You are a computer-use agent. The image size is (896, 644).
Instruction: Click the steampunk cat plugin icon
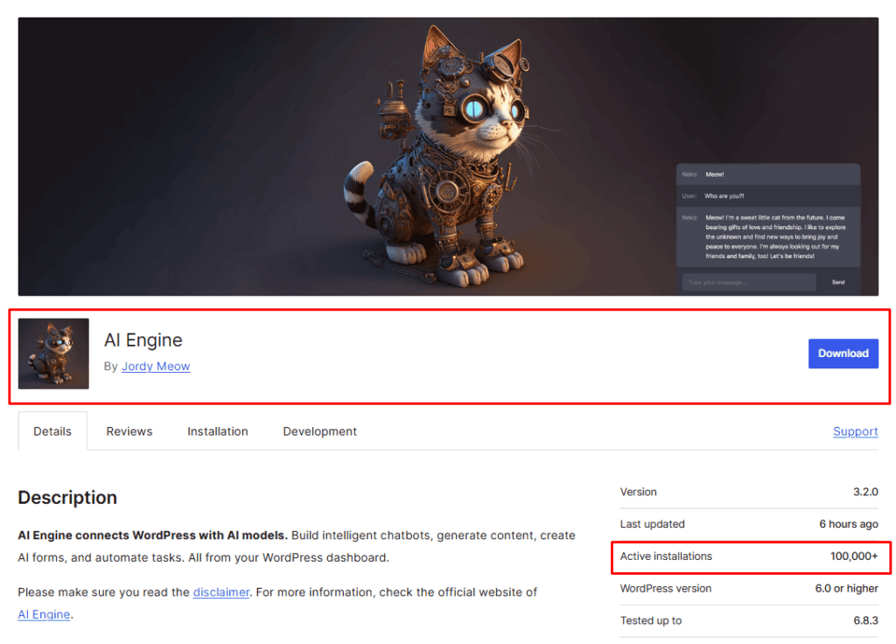pyautogui.click(x=53, y=353)
